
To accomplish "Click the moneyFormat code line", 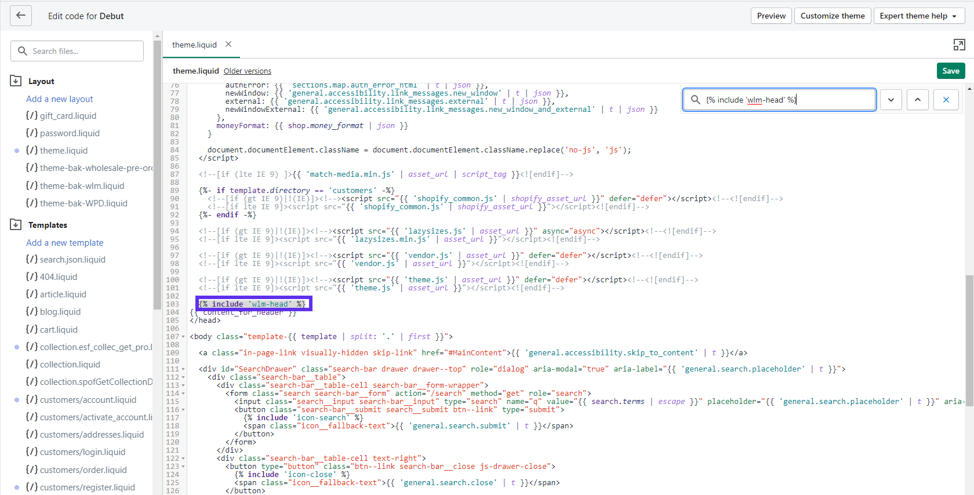I will point(312,126).
